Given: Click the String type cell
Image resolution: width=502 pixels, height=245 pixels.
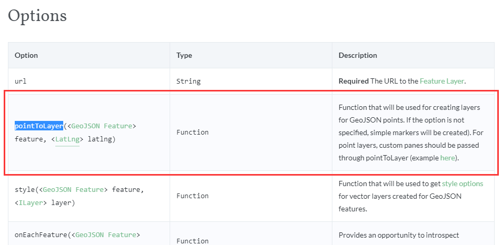Looking at the screenshot, I should point(188,81).
